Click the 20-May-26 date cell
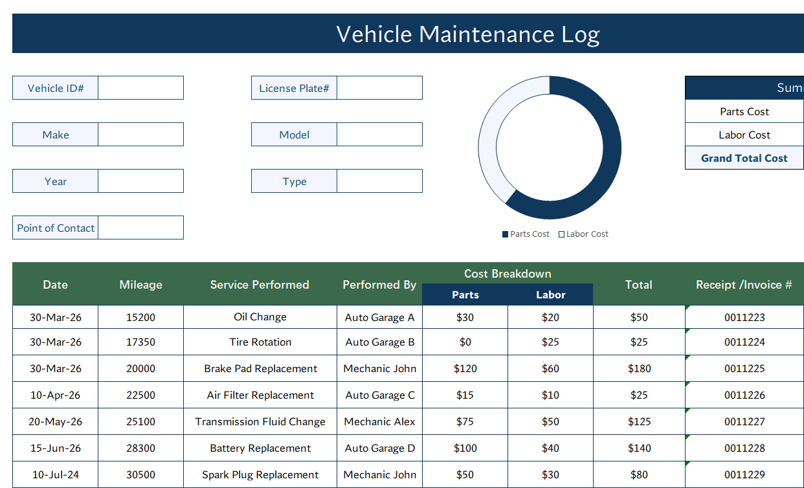Screen dimensions: 804x488 coord(56,421)
